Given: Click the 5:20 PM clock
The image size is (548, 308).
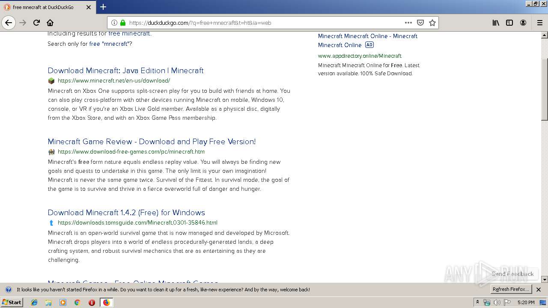Looking at the screenshot, I should [x=526, y=302].
